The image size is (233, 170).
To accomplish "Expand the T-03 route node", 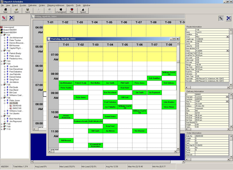I will tap(2, 61).
